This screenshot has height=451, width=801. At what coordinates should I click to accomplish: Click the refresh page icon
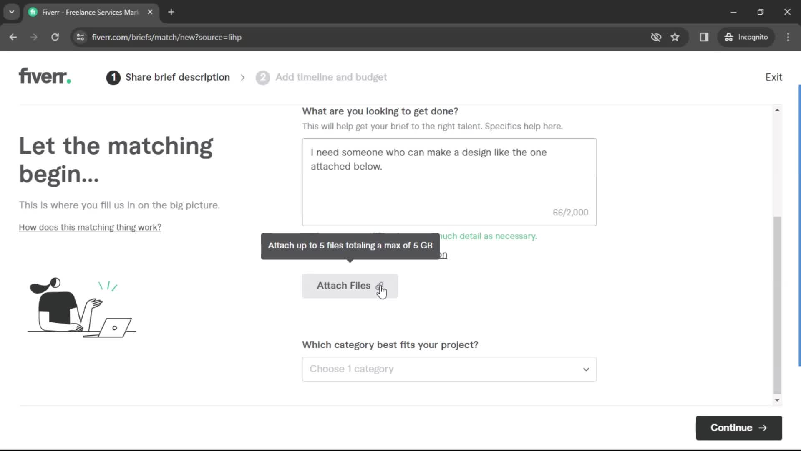[55, 37]
